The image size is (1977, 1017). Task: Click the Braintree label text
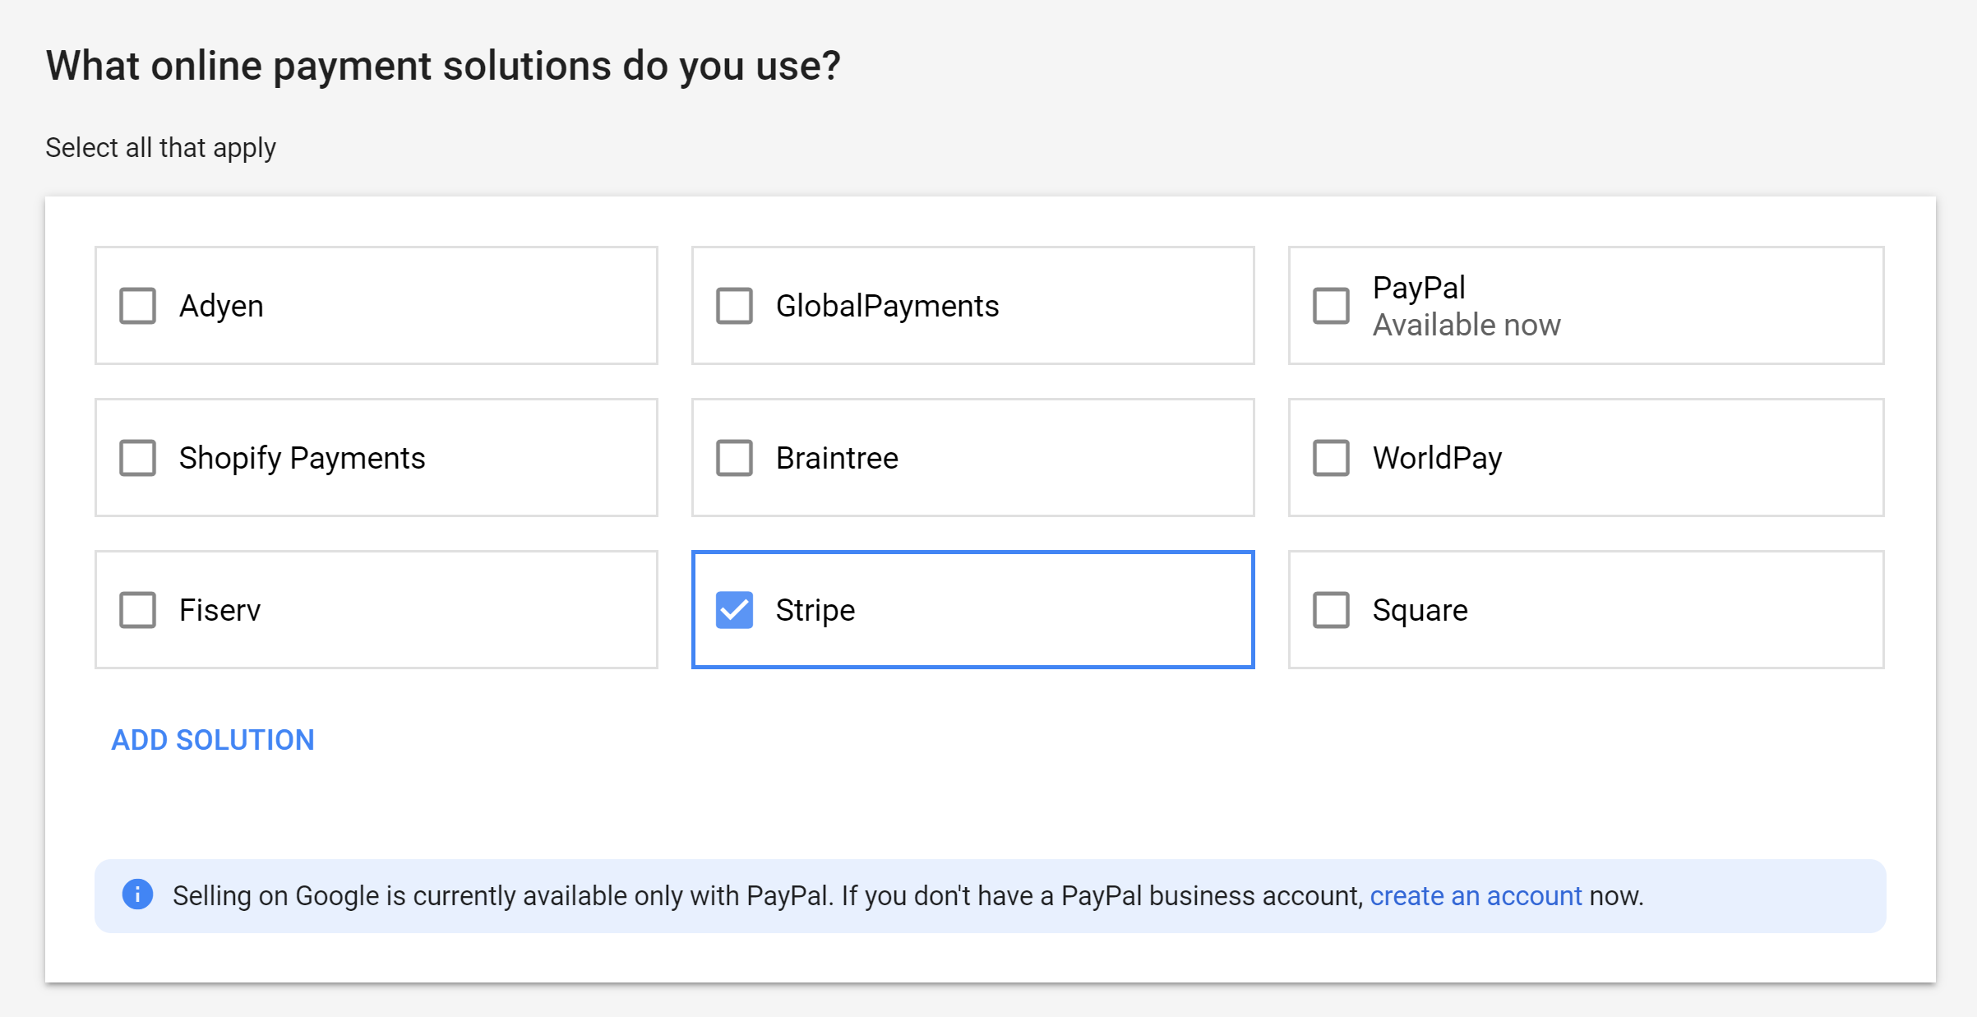click(837, 458)
